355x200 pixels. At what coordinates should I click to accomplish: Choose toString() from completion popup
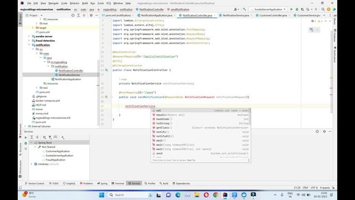201,123
